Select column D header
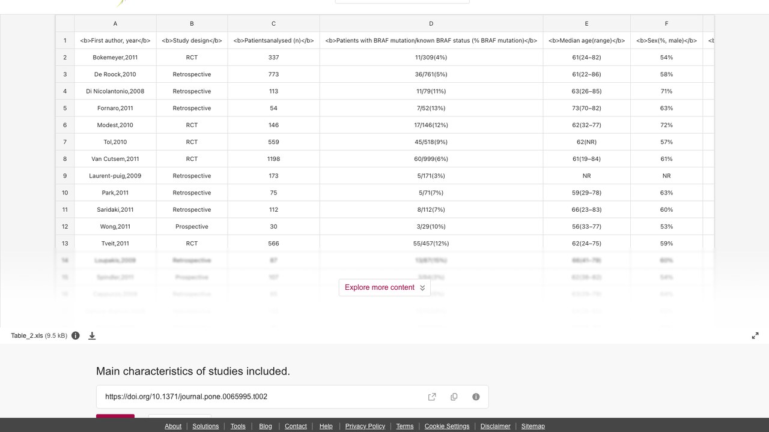The image size is (769, 432). click(431, 24)
